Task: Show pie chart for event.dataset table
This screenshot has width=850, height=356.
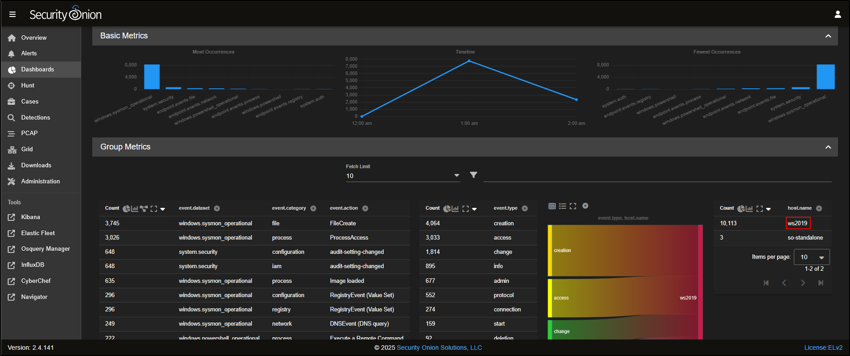Action: (x=126, y=208)
